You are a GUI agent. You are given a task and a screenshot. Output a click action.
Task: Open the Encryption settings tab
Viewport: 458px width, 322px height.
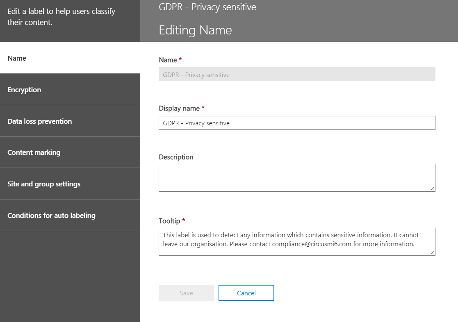[25, 90]
